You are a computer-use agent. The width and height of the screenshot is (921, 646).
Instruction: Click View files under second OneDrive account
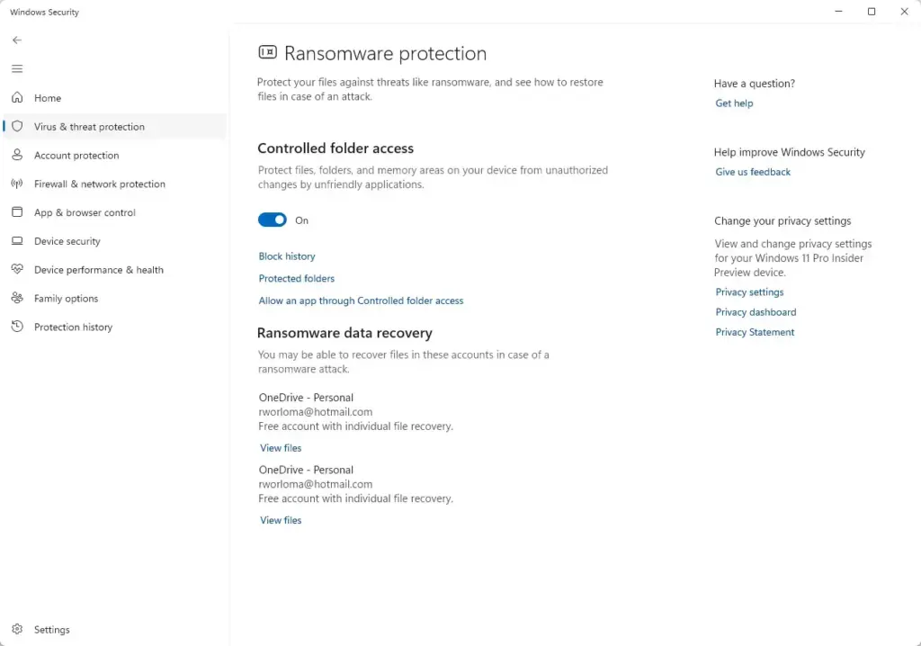pyautogui.click(x=281, y=520)
